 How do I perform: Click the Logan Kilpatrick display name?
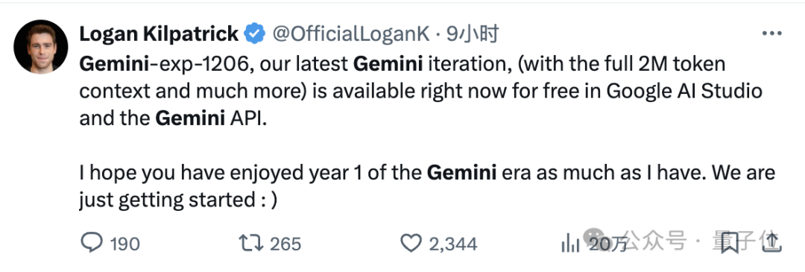(160, 34)
